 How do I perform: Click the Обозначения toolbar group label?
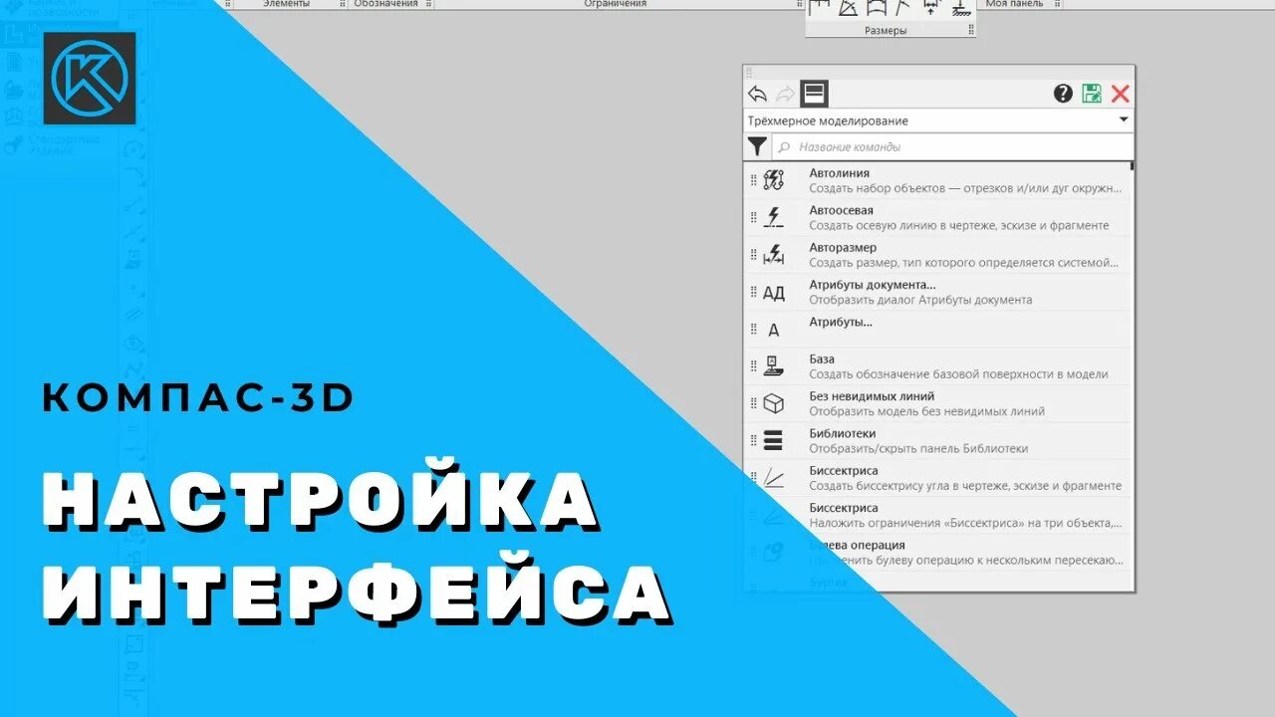coord(385,4)
